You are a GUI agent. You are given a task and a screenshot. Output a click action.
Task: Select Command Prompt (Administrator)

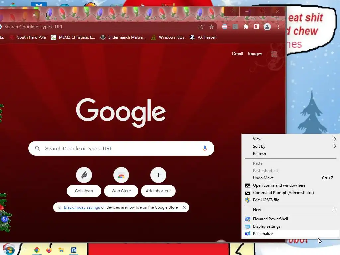click(291, 193)
